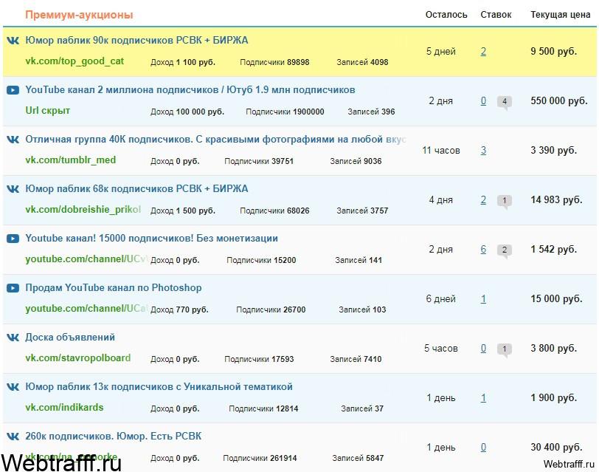Open bids count '6' on 1 542 руб. row
This screenshot has width=599, height=472.
[483, 250]
